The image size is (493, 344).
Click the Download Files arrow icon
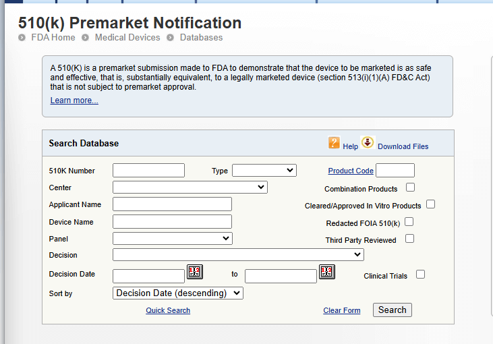[367, 143]
